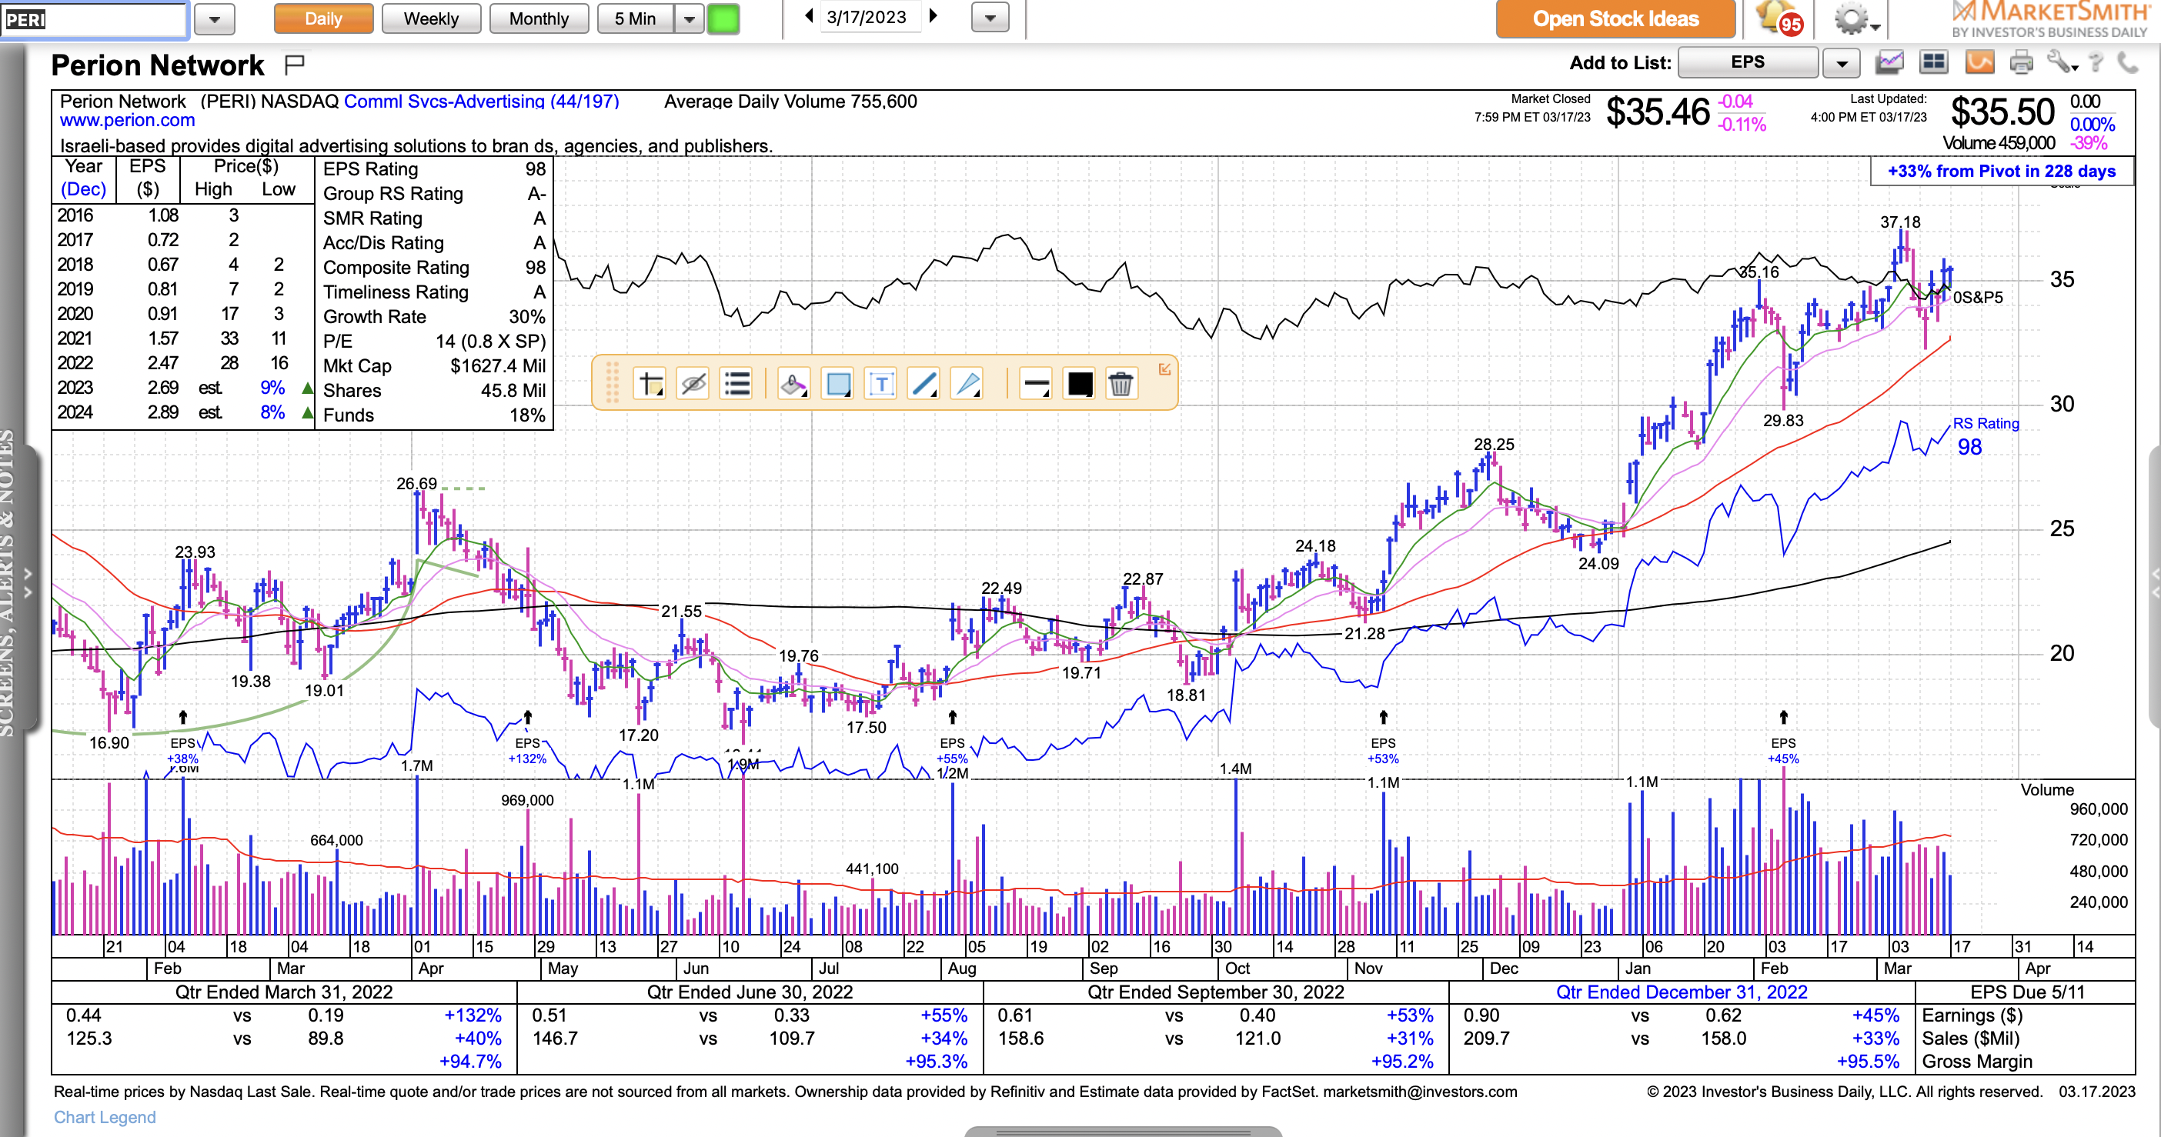Open the www.perion.com link
Screen dimensions: 2161x1137
click(127, 120)
